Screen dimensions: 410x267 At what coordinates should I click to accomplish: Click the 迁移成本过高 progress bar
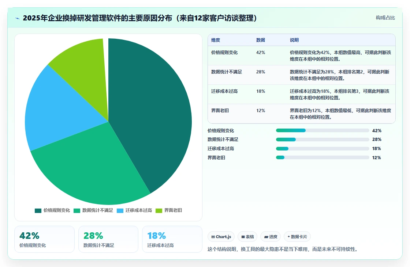click(323, 149)
